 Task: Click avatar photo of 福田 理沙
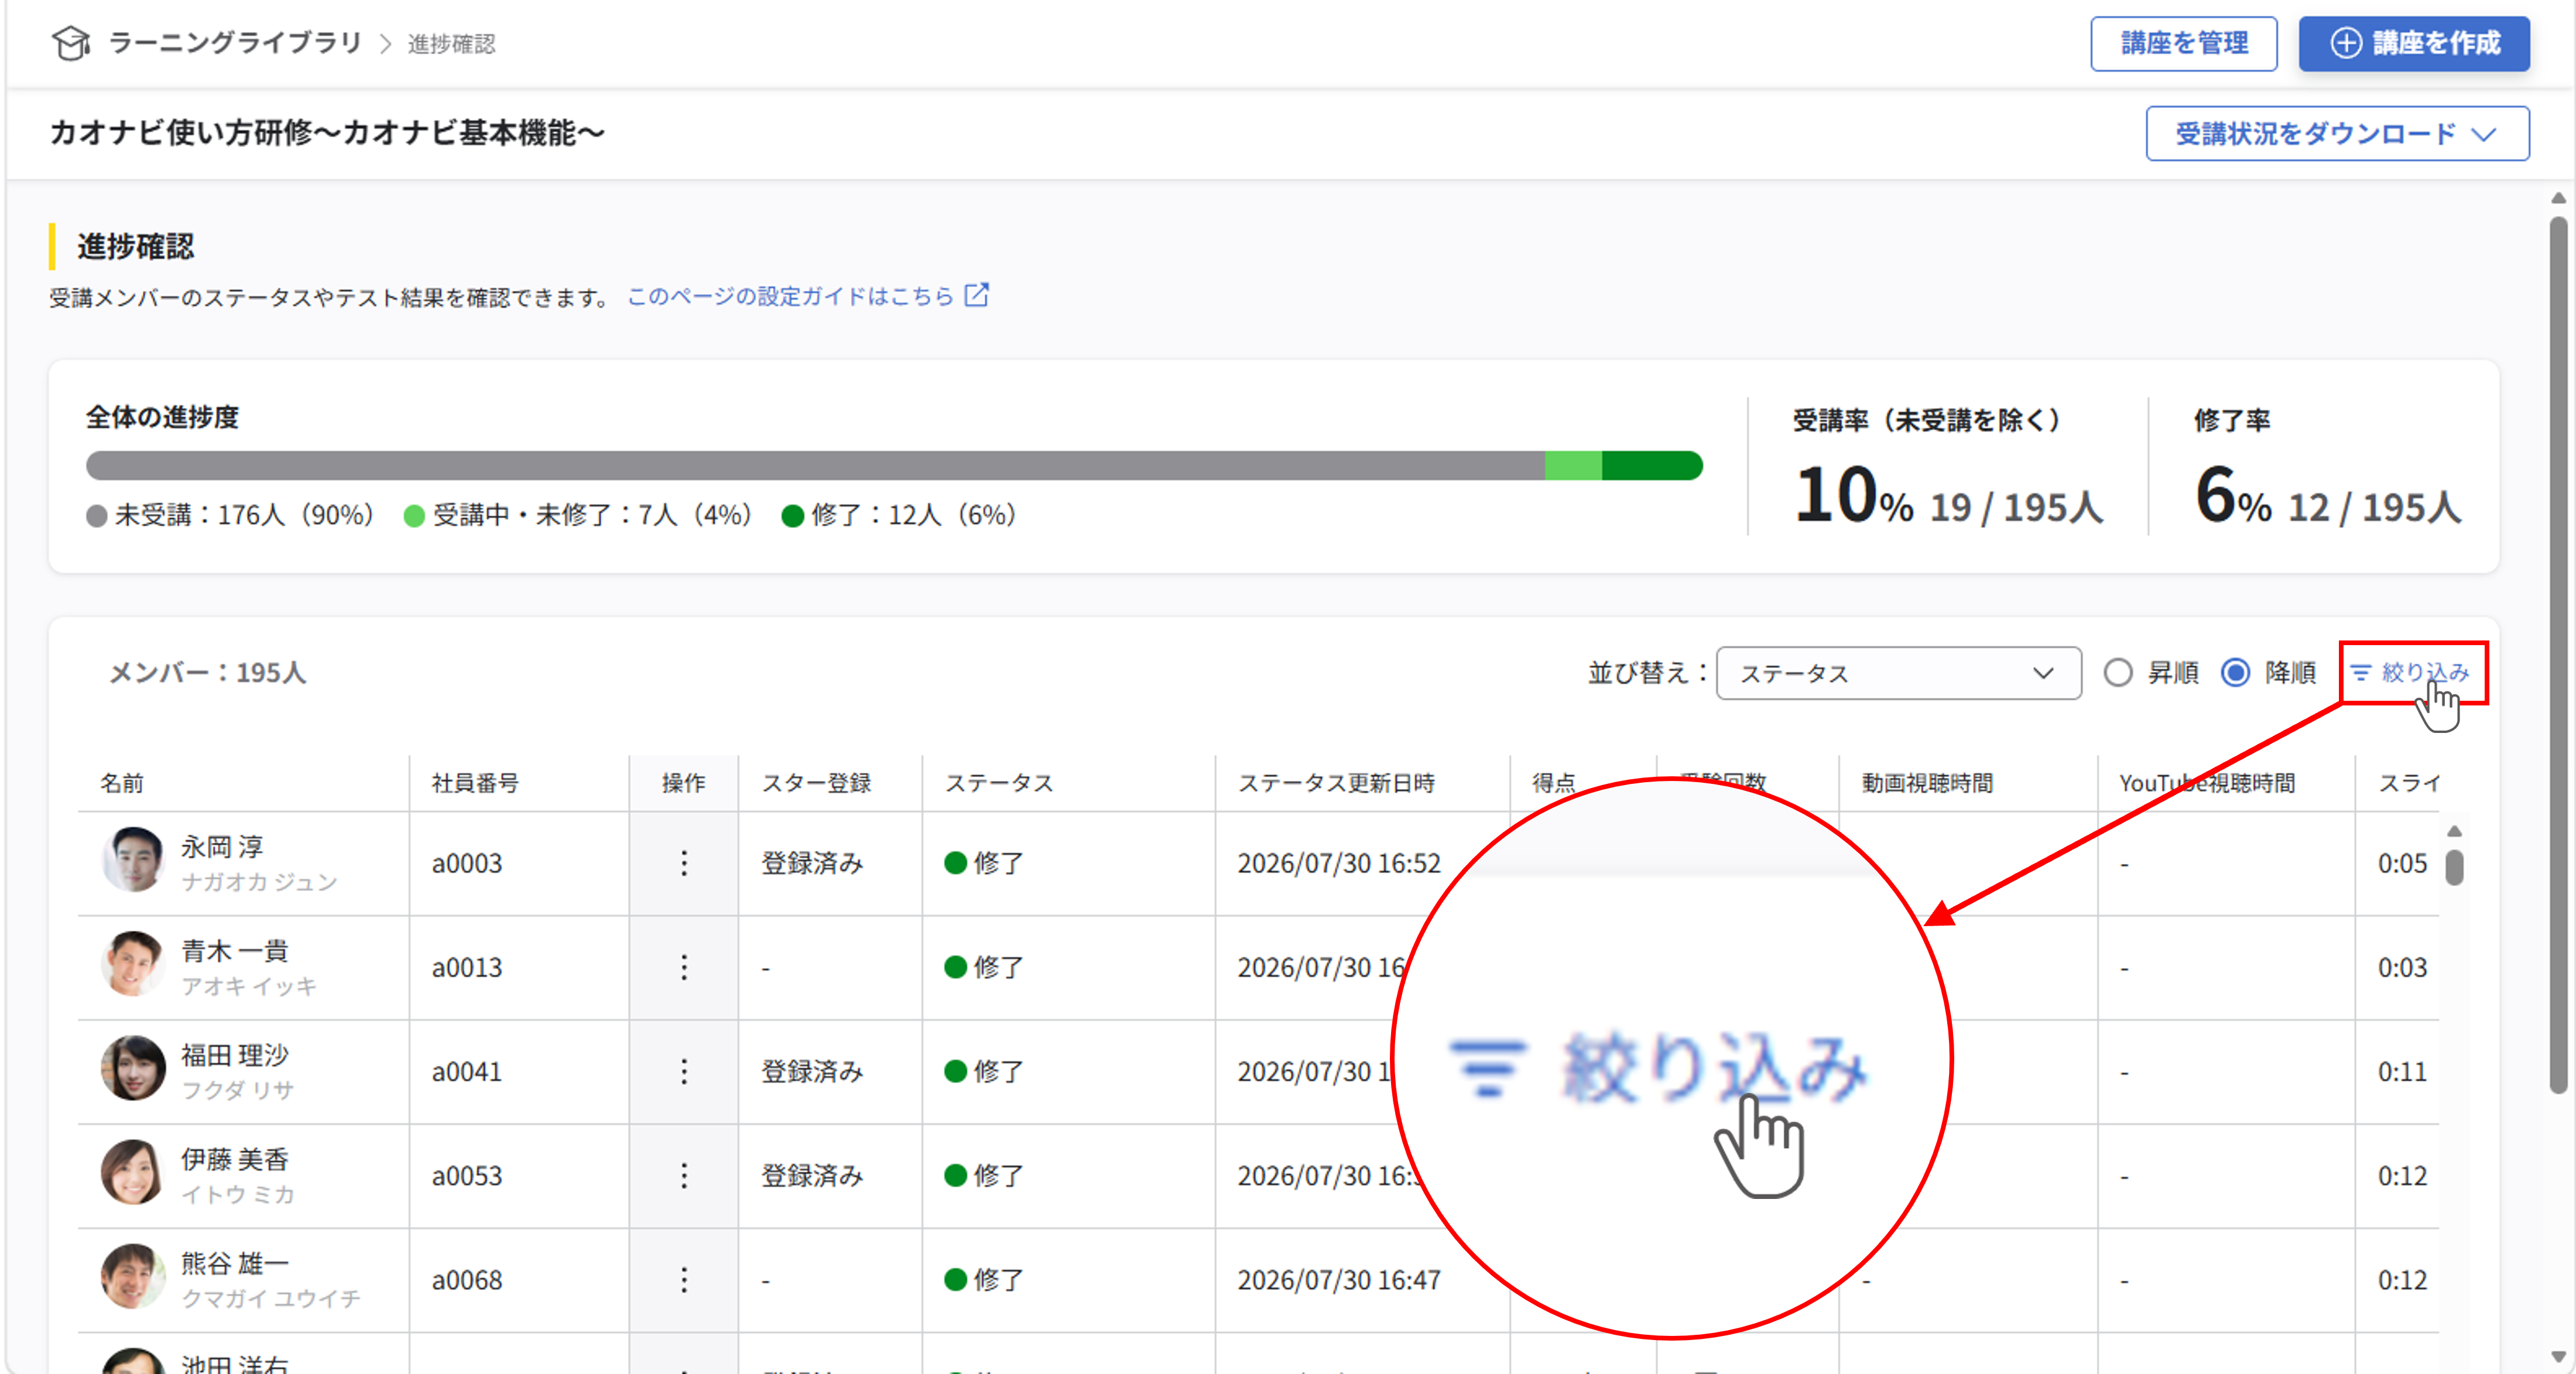133,1068
